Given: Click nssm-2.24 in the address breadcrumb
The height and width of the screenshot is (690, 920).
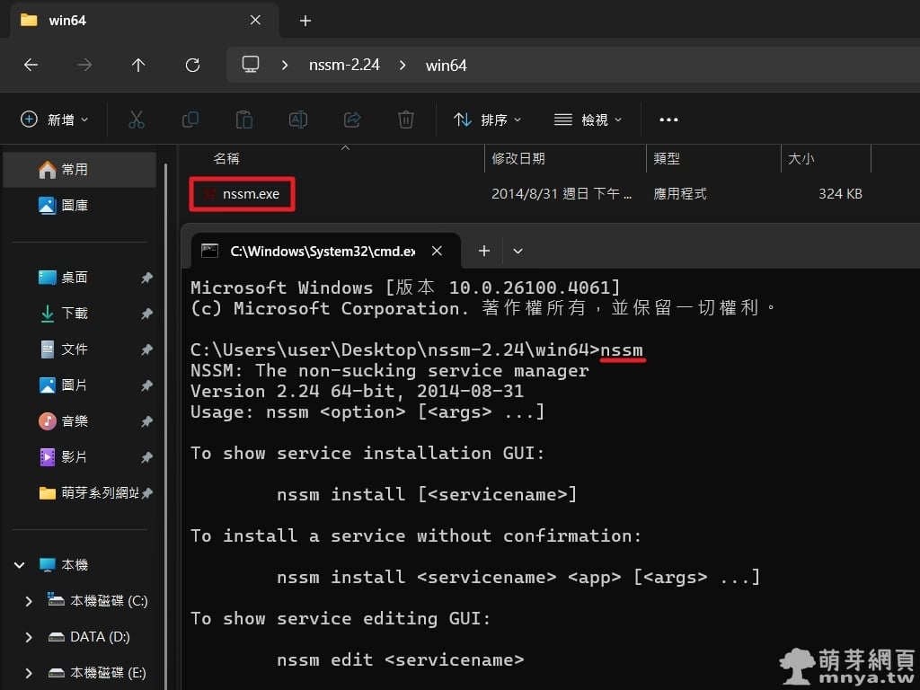Looking at the screenshot, I should tap(342, 65).
